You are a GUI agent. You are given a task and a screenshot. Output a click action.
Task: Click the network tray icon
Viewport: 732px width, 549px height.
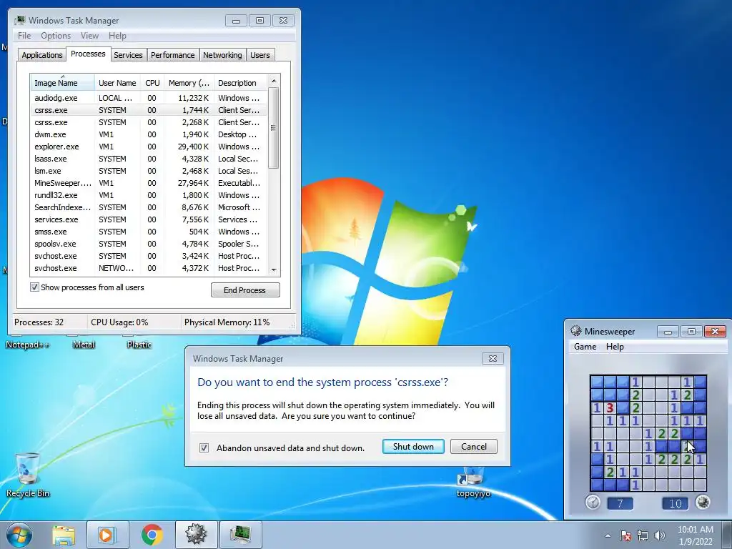(x=643, y=535)
